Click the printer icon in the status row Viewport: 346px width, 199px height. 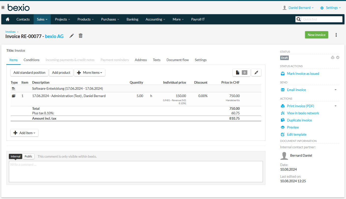point(333,58)
